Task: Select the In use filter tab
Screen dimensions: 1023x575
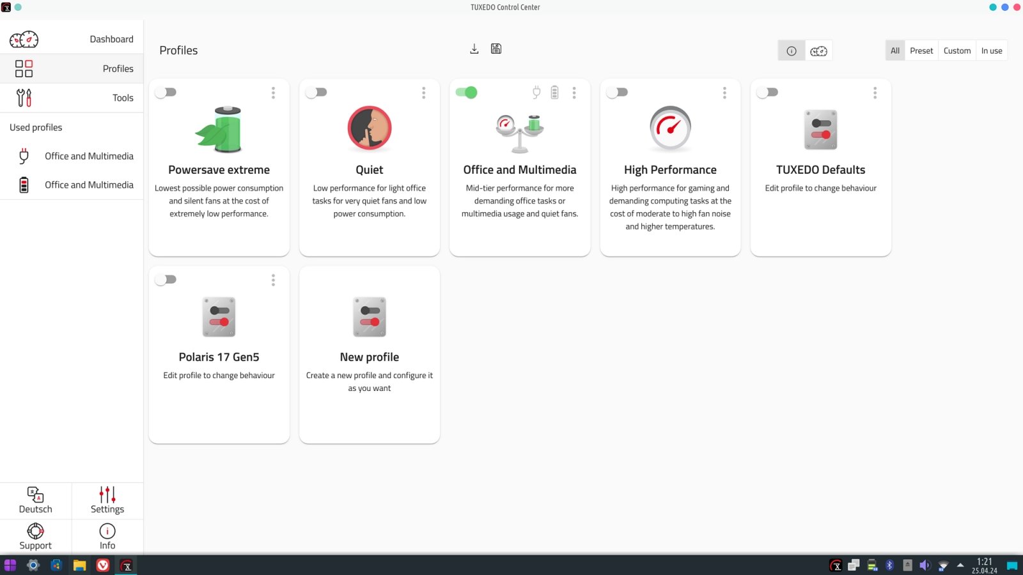Action: (992, 51)
